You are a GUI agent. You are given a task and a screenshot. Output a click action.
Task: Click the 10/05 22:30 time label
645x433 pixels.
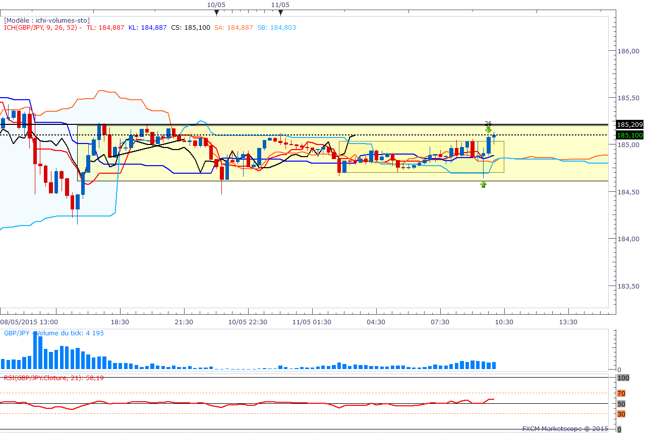pos(248,322)
